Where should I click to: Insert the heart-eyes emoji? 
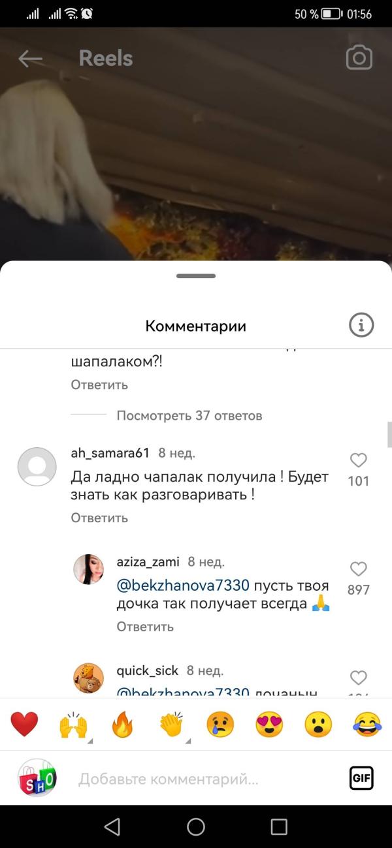(x=269, y=725)
